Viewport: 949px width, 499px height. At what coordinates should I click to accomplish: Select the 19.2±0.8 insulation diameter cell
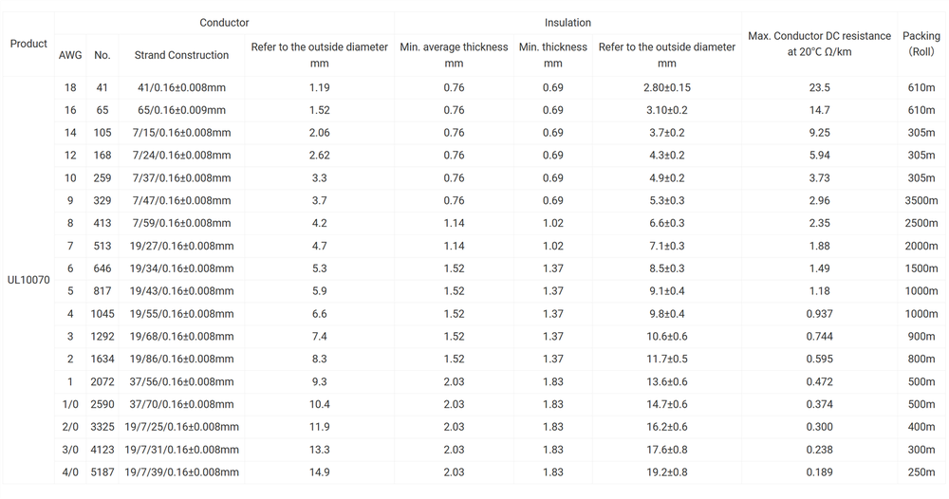coord(666,472)
